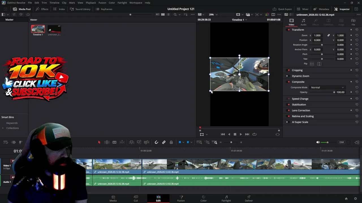The height and width of the screenshot is (203, 362).
Task: Show the Metadata panel
Action: point(321,9)
